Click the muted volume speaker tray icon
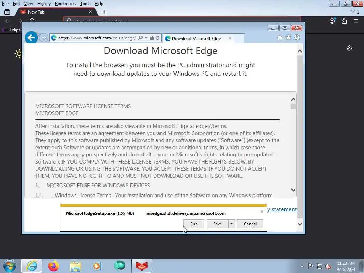Image resolution: width=364 pixels, height=273 pixels. (328, 267)
